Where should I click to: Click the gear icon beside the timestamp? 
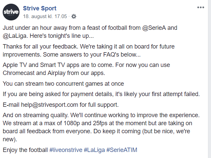click(74, 16)
